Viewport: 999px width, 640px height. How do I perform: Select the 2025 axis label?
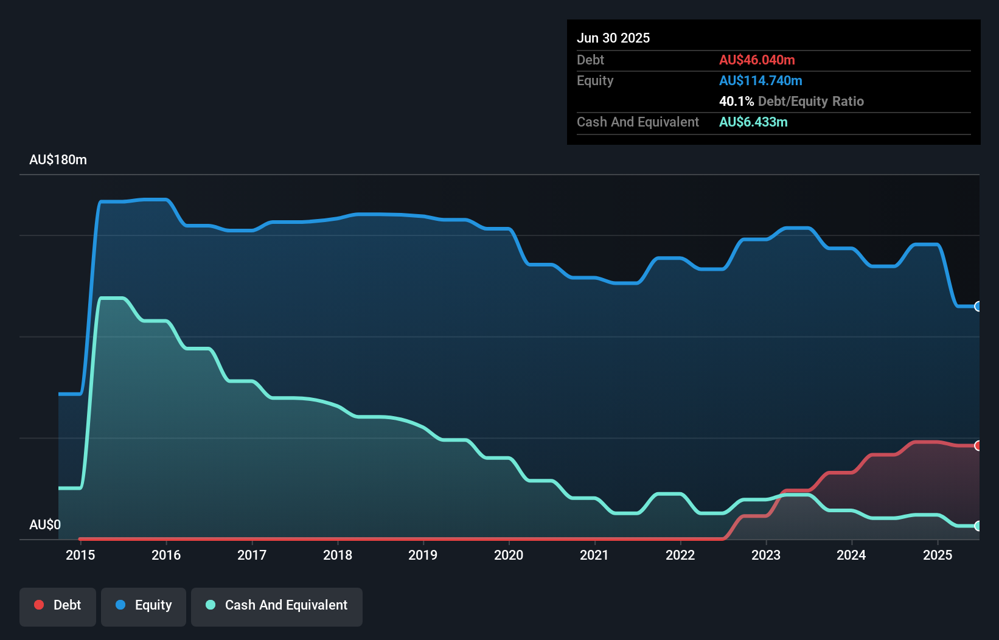tap(938, 555)
